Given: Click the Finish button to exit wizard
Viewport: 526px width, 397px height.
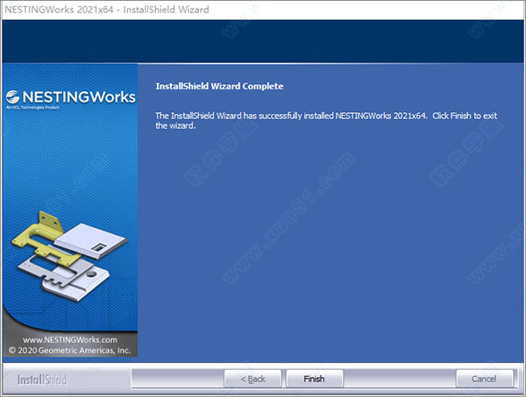Looking at the screenshot, I should click(x=314, y=379).
